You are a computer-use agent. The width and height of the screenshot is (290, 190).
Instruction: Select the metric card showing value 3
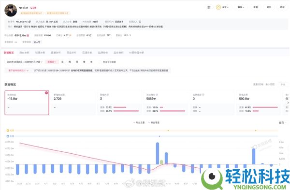point(119,102)
